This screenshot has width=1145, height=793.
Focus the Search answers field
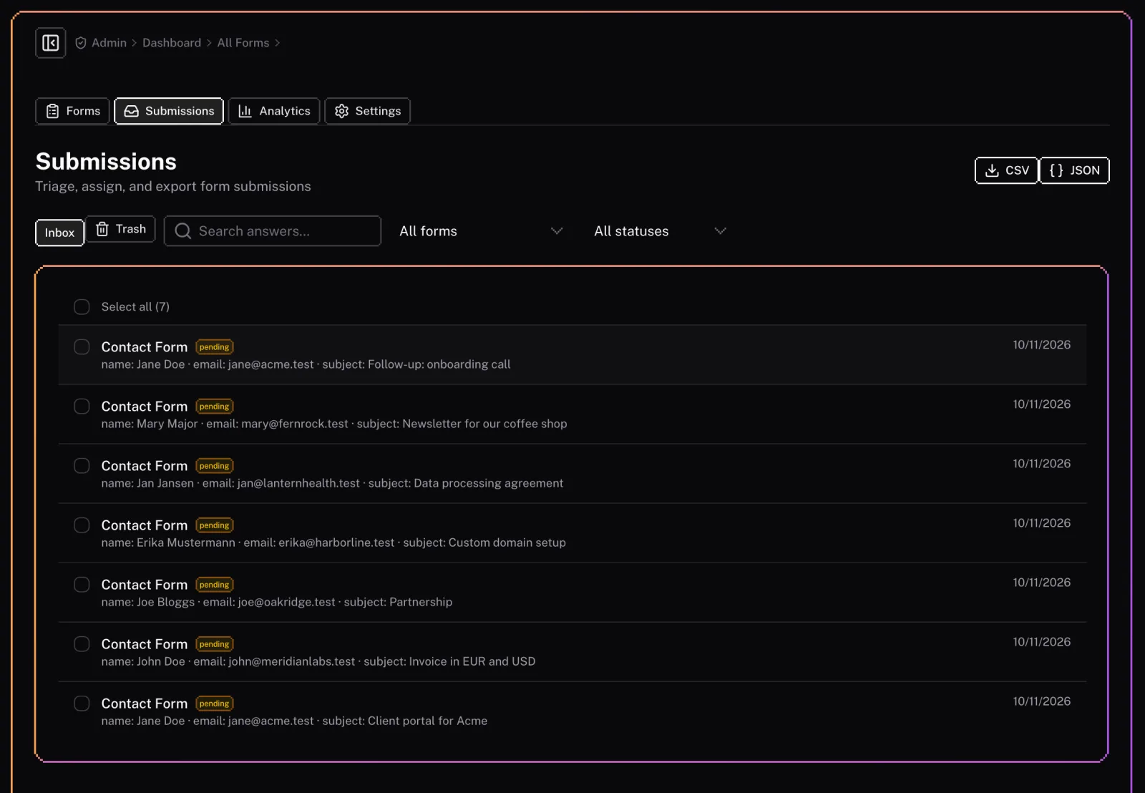pos(273,231)
